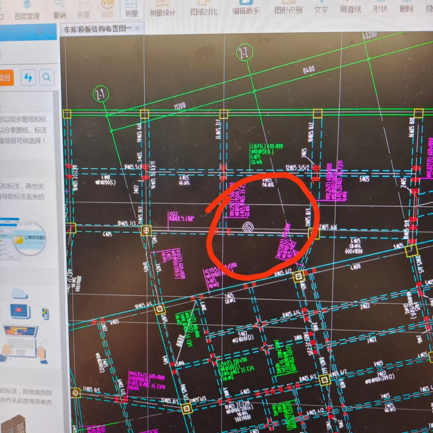Image resolution: width=433 pixels, height=433 pixels.
Task: Open the 图纸对比 drawing compare tool
Action: pyautogui.click(x=204, y=8)
